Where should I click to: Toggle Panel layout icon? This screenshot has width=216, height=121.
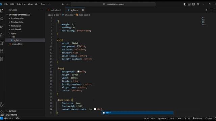(x=189, y=4)
